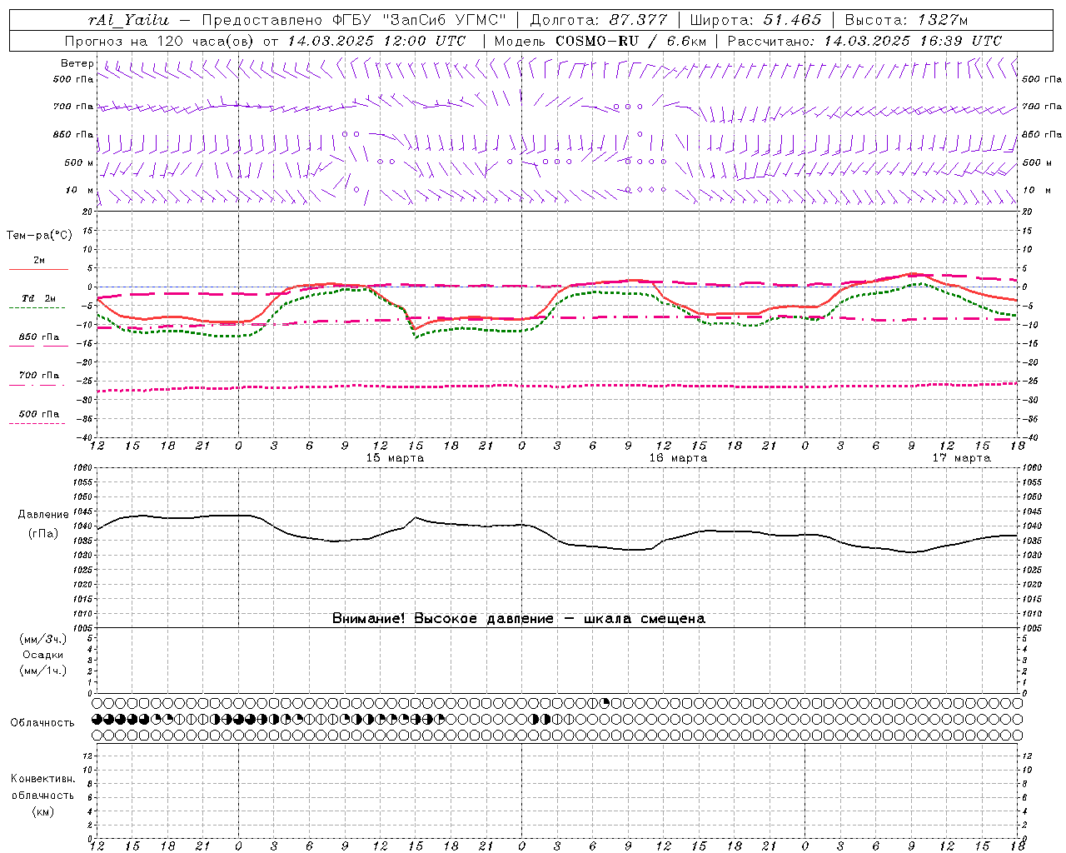This screenshot has width=1066, height=853.
Task: Click the station name rAl_Yailu
Action: point(127,20)
